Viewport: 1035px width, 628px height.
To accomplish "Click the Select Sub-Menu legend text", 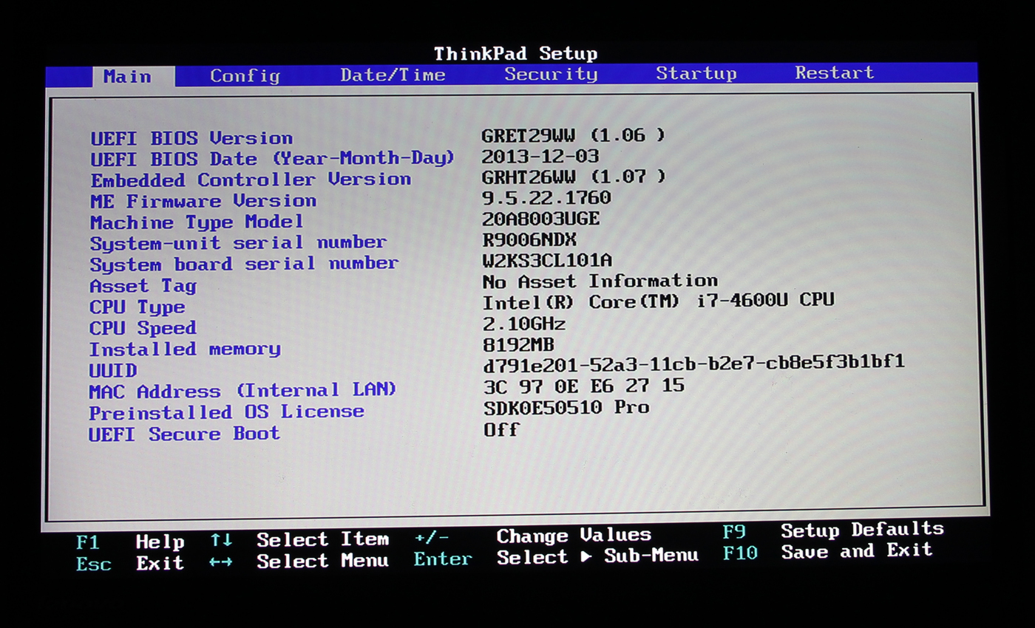I will tap(597, 556).
